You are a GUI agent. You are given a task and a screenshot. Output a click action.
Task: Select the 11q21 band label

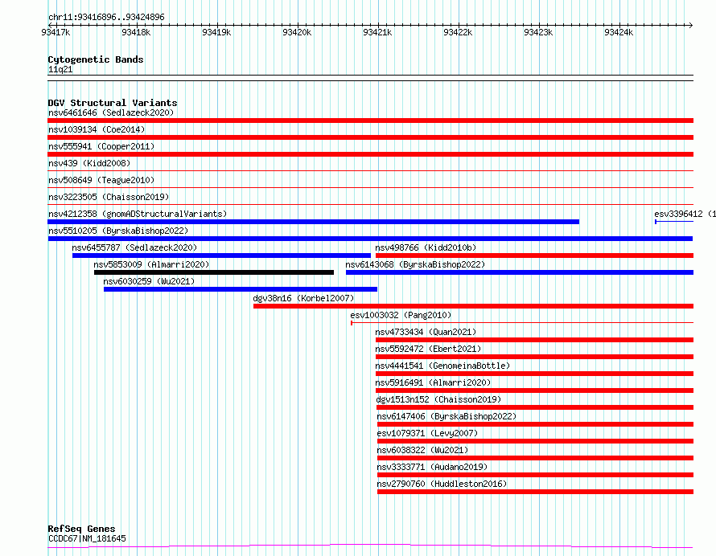click(x=60, y=69)
